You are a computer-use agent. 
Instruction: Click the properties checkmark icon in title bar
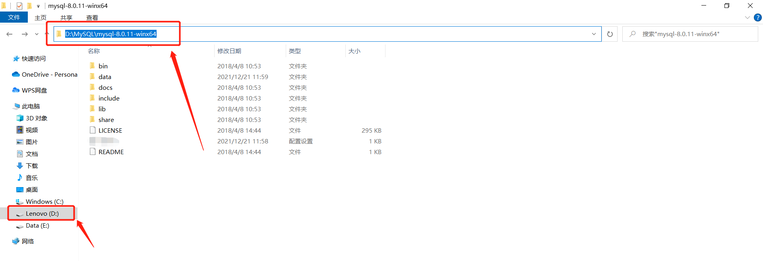(x=19, y=6)
